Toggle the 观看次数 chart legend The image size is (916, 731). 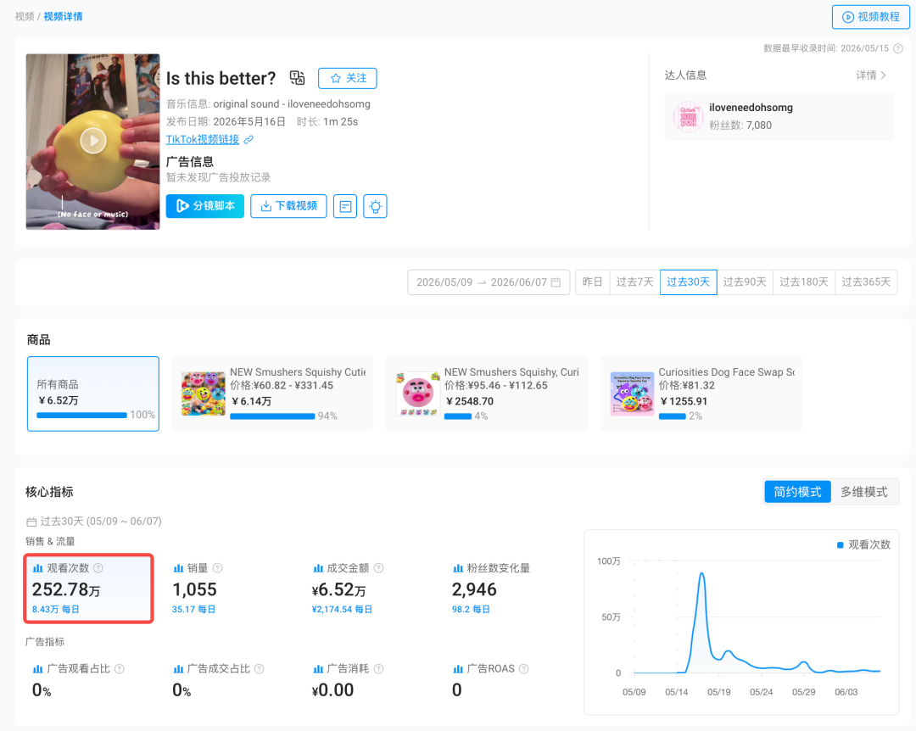pyautogui.click(x=863, y=544)
